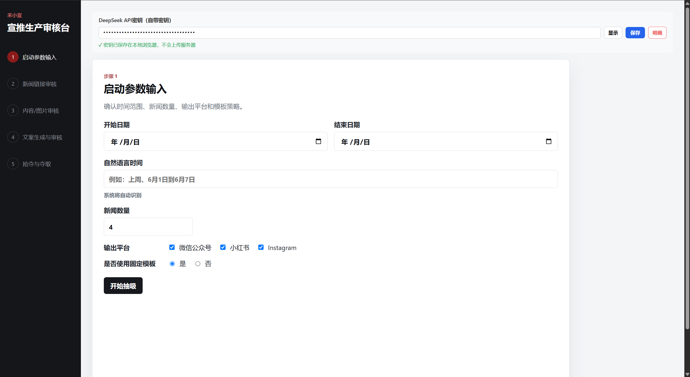Go to 内容/图片审核 step

tap(41, 111)
